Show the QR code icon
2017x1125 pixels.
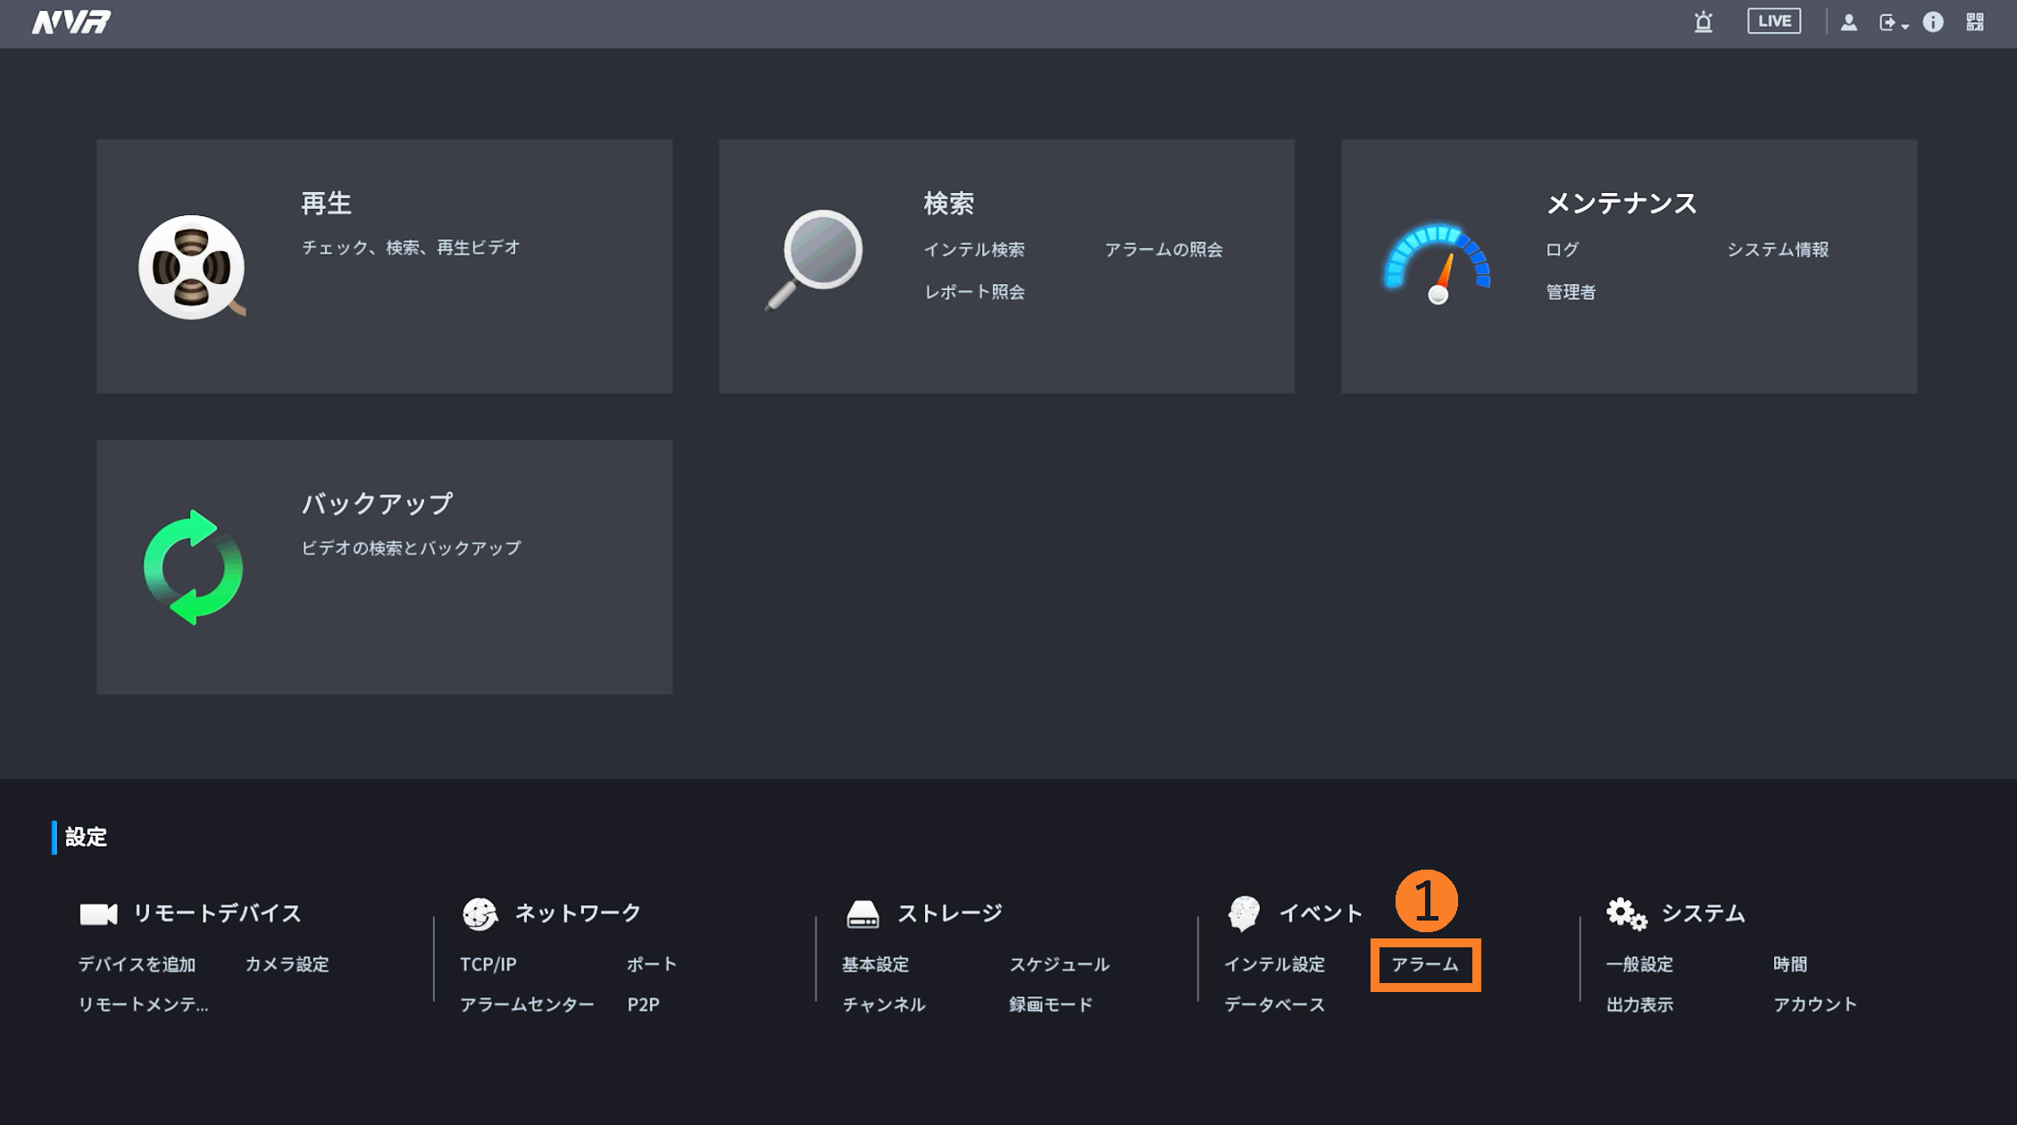tap(1974, 22)
